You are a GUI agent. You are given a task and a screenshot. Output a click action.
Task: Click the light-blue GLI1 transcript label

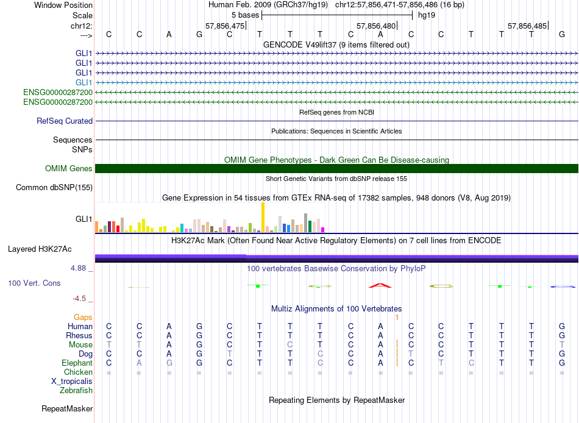tap(84, 82)
